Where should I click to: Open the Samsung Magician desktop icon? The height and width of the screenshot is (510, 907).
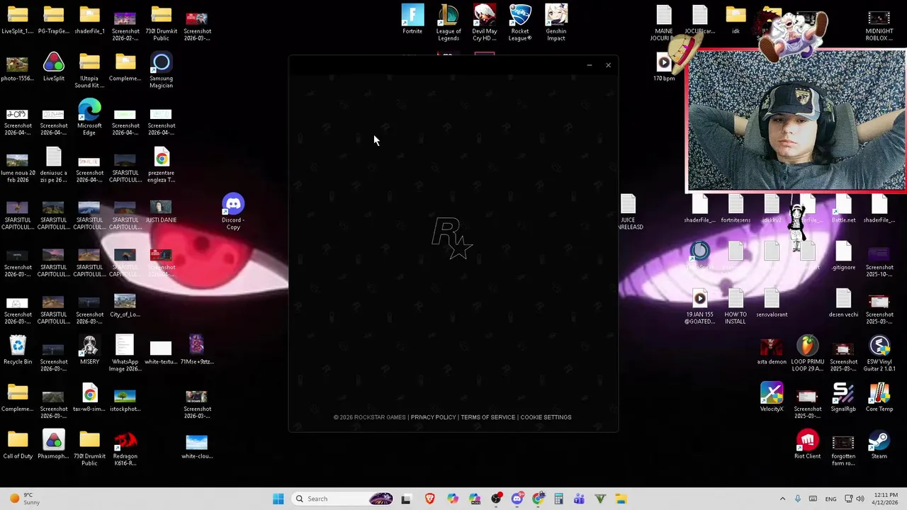click(161, 70)
